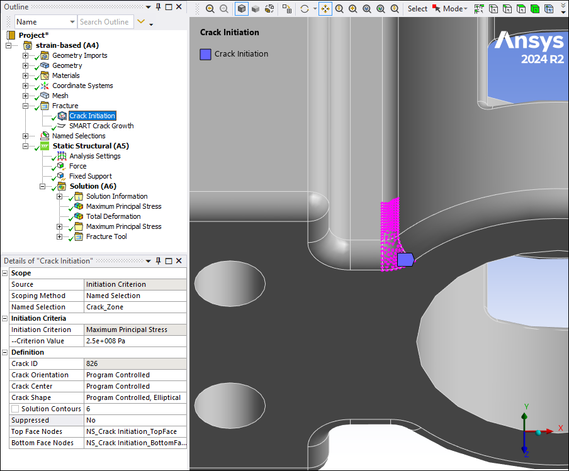Click the Select button in toolbar
Image resolution: width=569 pixels, height=471 pixels.
coord(417,9)
